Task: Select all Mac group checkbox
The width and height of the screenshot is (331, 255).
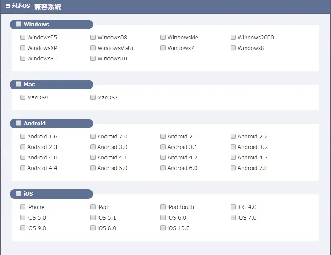Action: tap(18, 85)
